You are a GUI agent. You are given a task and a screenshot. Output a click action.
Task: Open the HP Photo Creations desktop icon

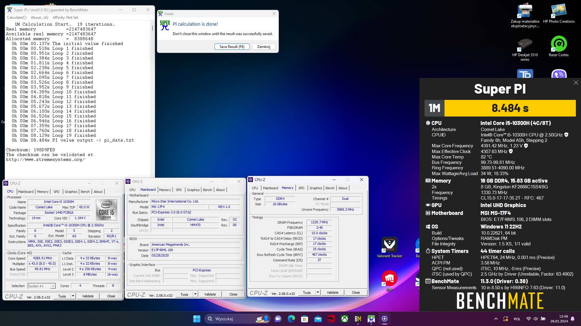point(559,14)
